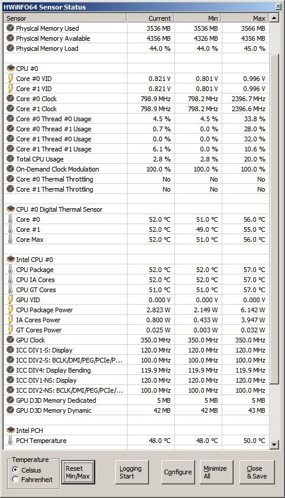Click the CPU #0 chip icon
This screenshot has width=285, height=498.
click(11, 69)
